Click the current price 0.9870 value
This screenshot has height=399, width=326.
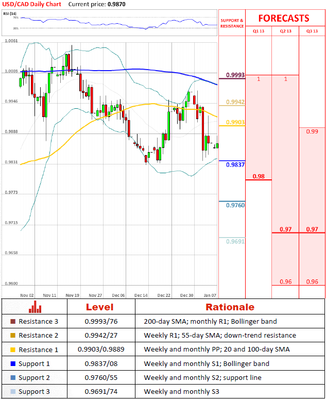116,4
